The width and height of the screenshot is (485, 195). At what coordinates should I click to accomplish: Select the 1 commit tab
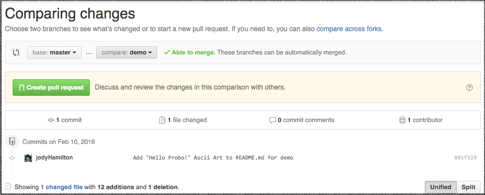(x=65, y=120)
